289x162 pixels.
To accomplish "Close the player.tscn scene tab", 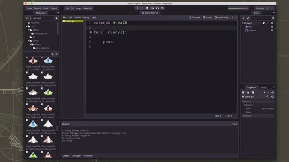I will tap(157, 13).
